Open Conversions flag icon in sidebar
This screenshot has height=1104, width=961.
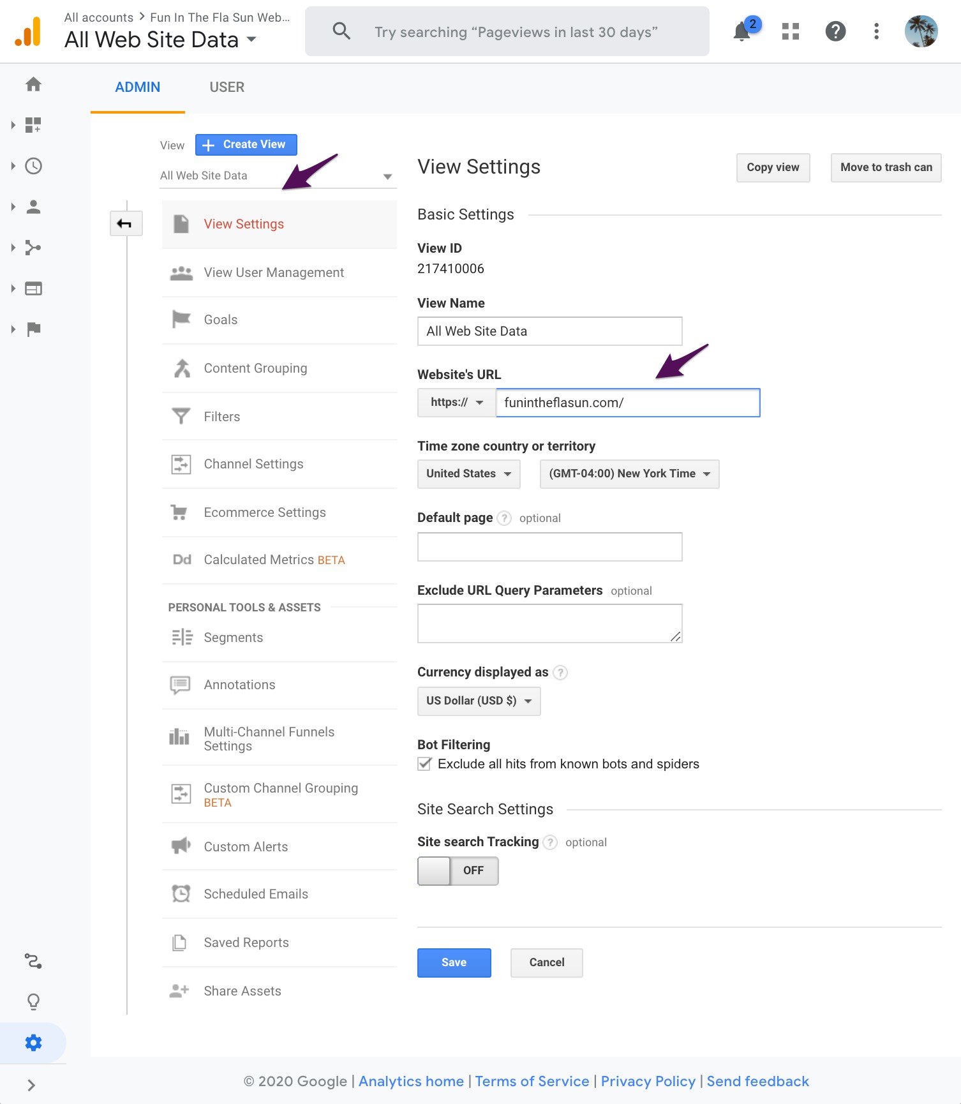(34, 329)
